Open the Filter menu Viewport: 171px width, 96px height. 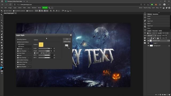pyautogui.click(x=24, y=8)
